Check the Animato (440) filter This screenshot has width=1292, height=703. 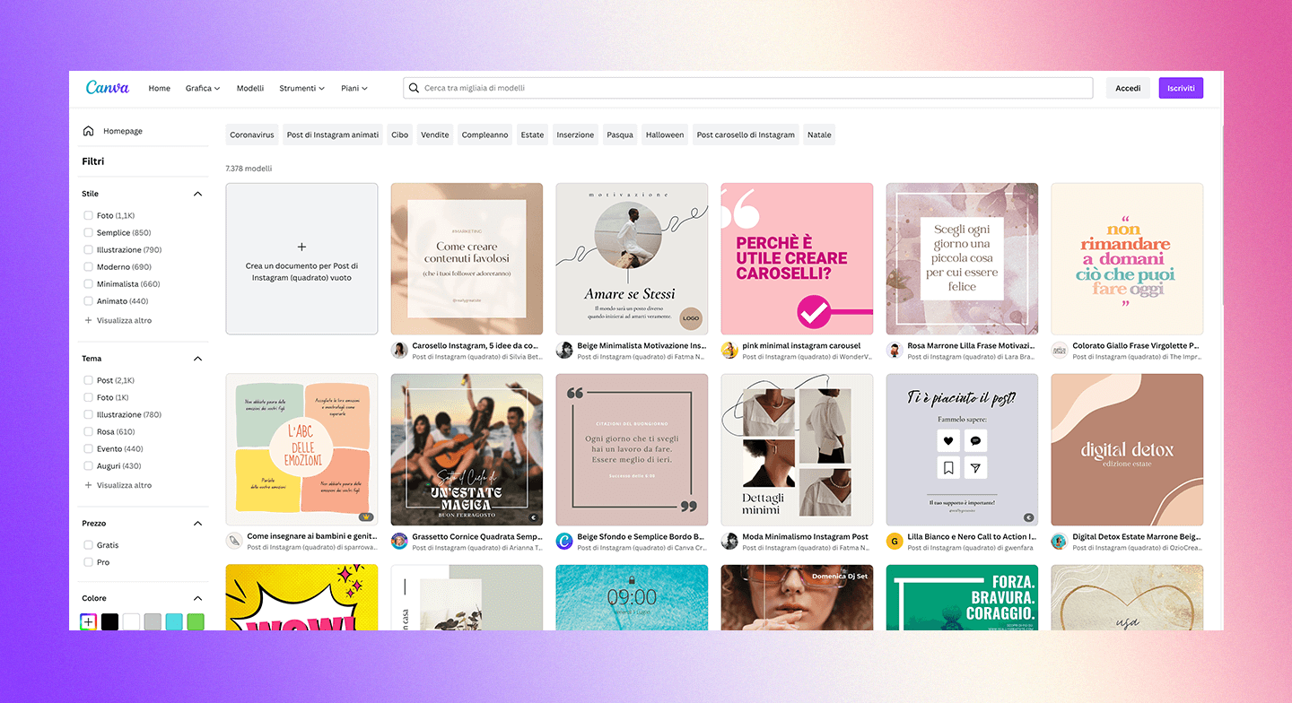88,300
